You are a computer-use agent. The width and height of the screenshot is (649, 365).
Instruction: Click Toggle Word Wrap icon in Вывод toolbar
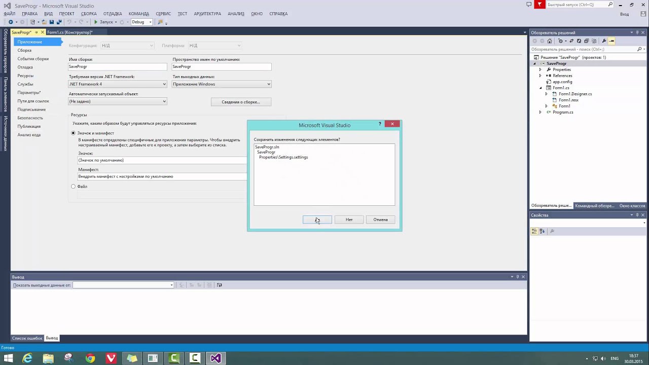pyautogui.click(x=219, y=285)
